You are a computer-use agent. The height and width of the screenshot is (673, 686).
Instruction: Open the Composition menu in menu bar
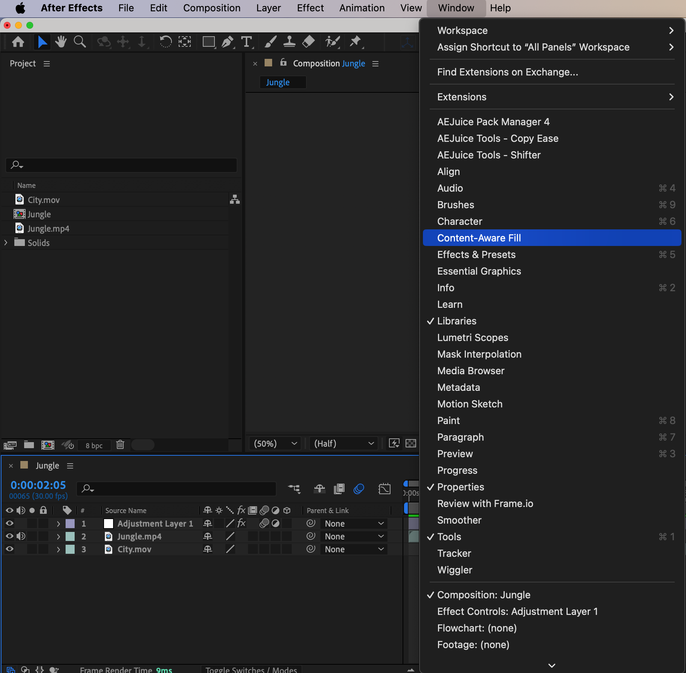point(211,8)
